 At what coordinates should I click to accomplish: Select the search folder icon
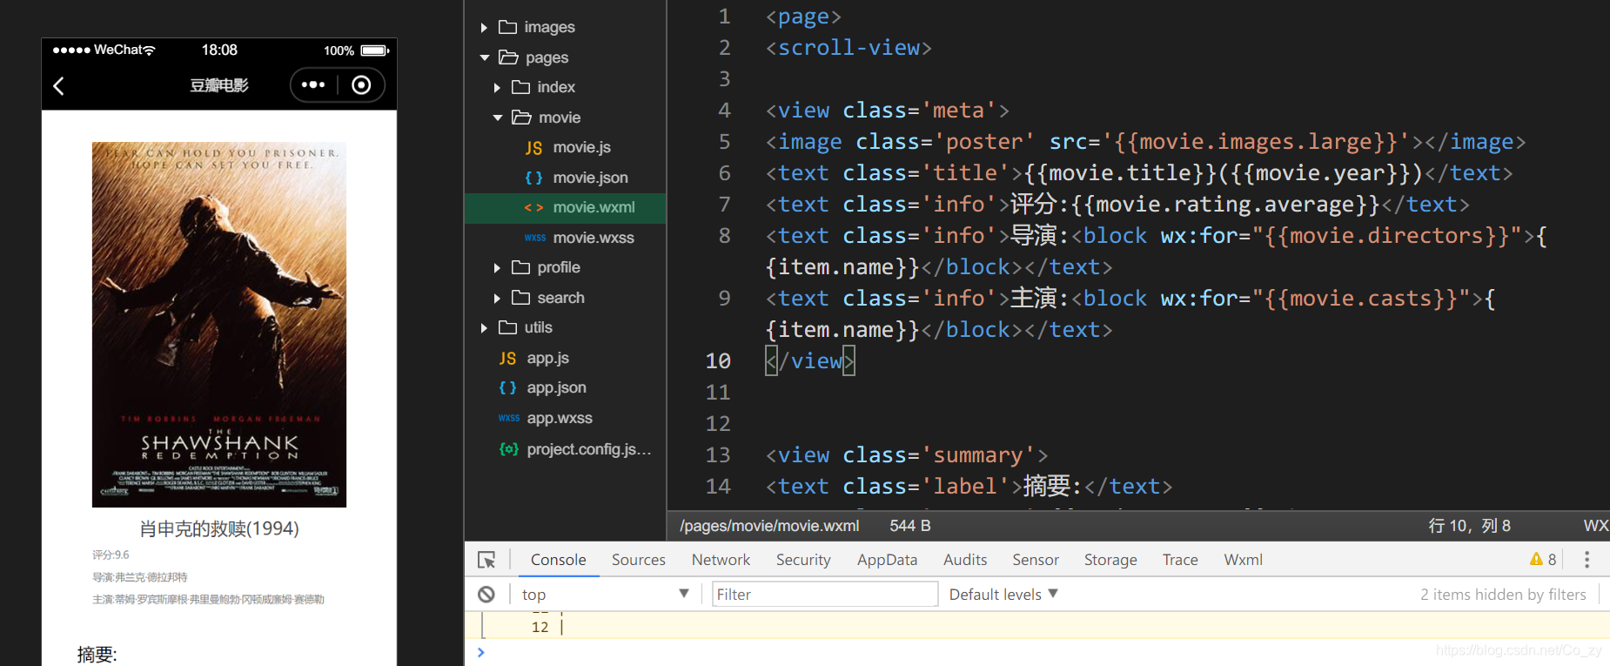tap(520, 298)
